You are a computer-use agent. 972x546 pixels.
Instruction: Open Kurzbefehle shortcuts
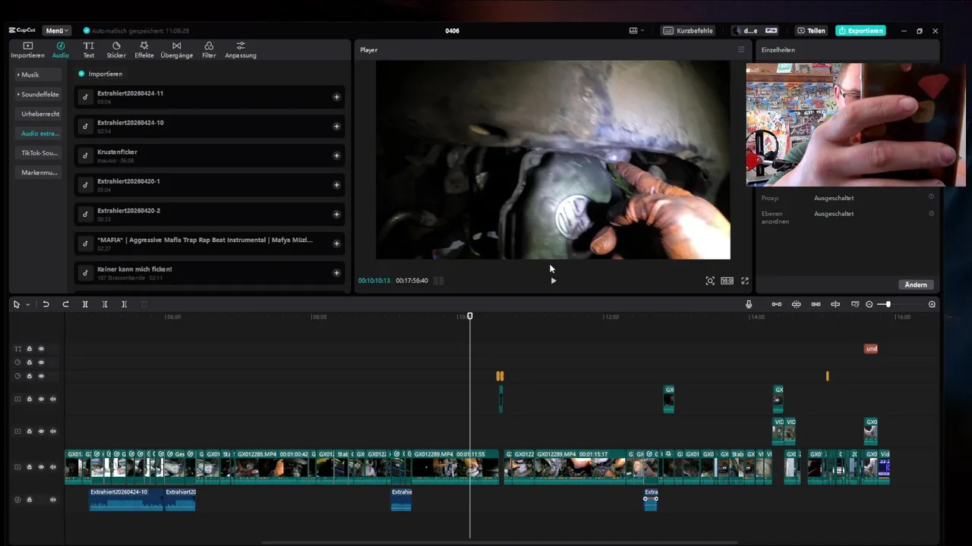[688, 30]
